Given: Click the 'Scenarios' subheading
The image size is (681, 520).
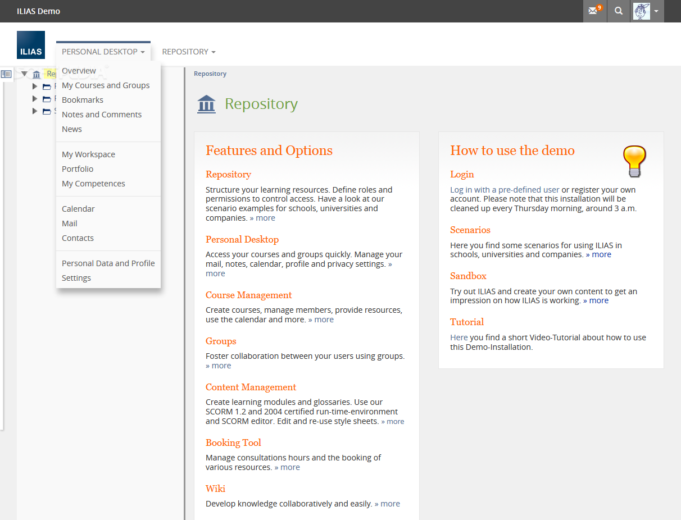Looking at the screenshot, I should [470, 230].
